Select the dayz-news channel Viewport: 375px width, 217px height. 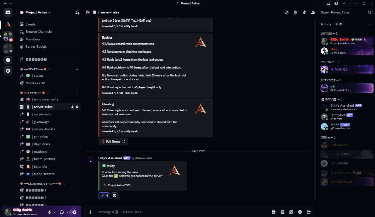[49, 144]
